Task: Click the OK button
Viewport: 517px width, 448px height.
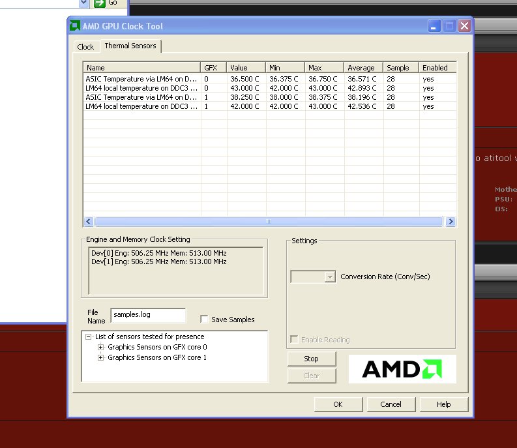Action: 338,404
